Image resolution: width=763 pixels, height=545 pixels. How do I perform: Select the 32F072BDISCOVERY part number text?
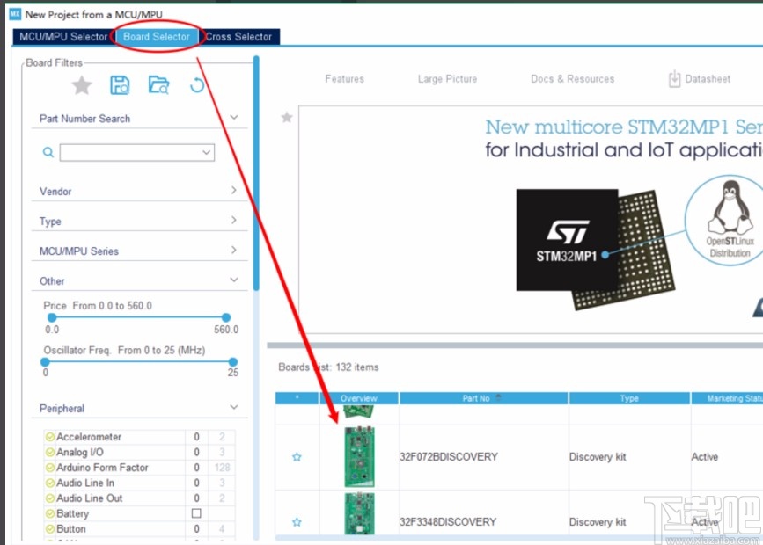coord(449,456)
